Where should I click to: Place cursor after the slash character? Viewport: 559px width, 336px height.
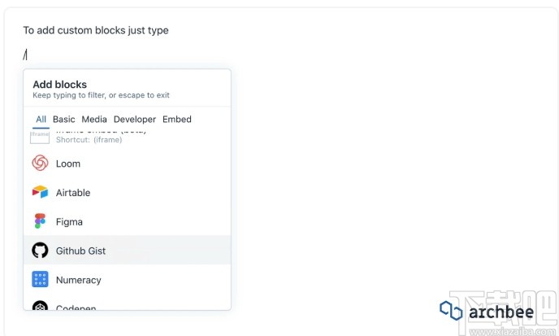[x=28, y=55]
